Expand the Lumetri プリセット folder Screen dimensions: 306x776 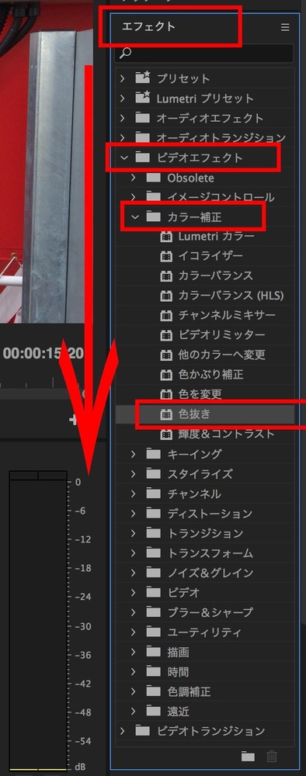click(123, 98)
